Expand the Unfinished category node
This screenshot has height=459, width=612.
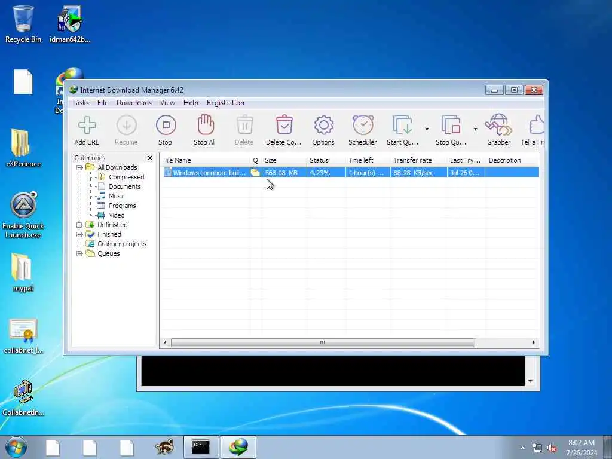(x=79, y=225)
